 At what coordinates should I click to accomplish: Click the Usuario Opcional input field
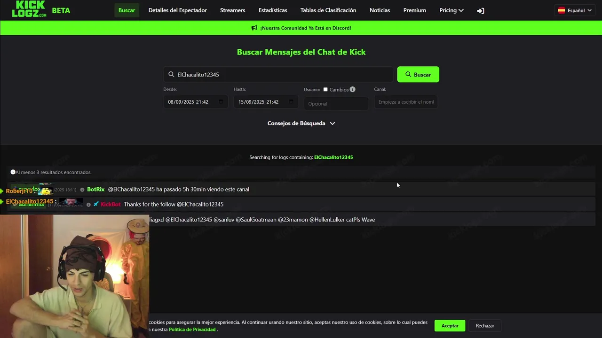336,104
